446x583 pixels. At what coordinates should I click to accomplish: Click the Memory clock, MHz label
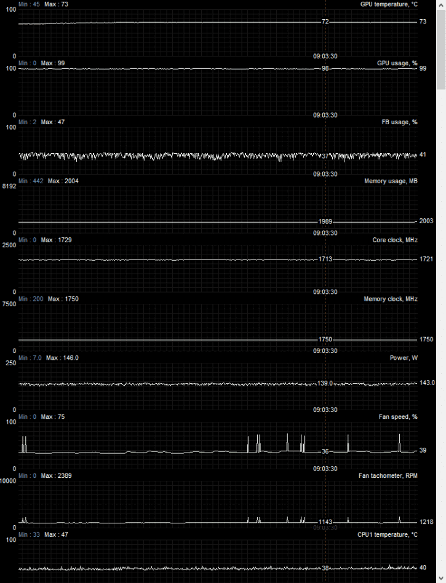tap(390, 299)
